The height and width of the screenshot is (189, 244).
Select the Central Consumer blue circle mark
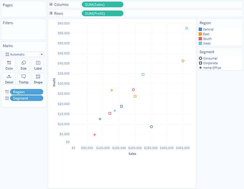pyautogui.click(x=151, y=127)
